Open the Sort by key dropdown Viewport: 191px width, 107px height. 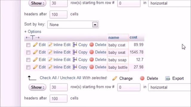tap(73, 25)
